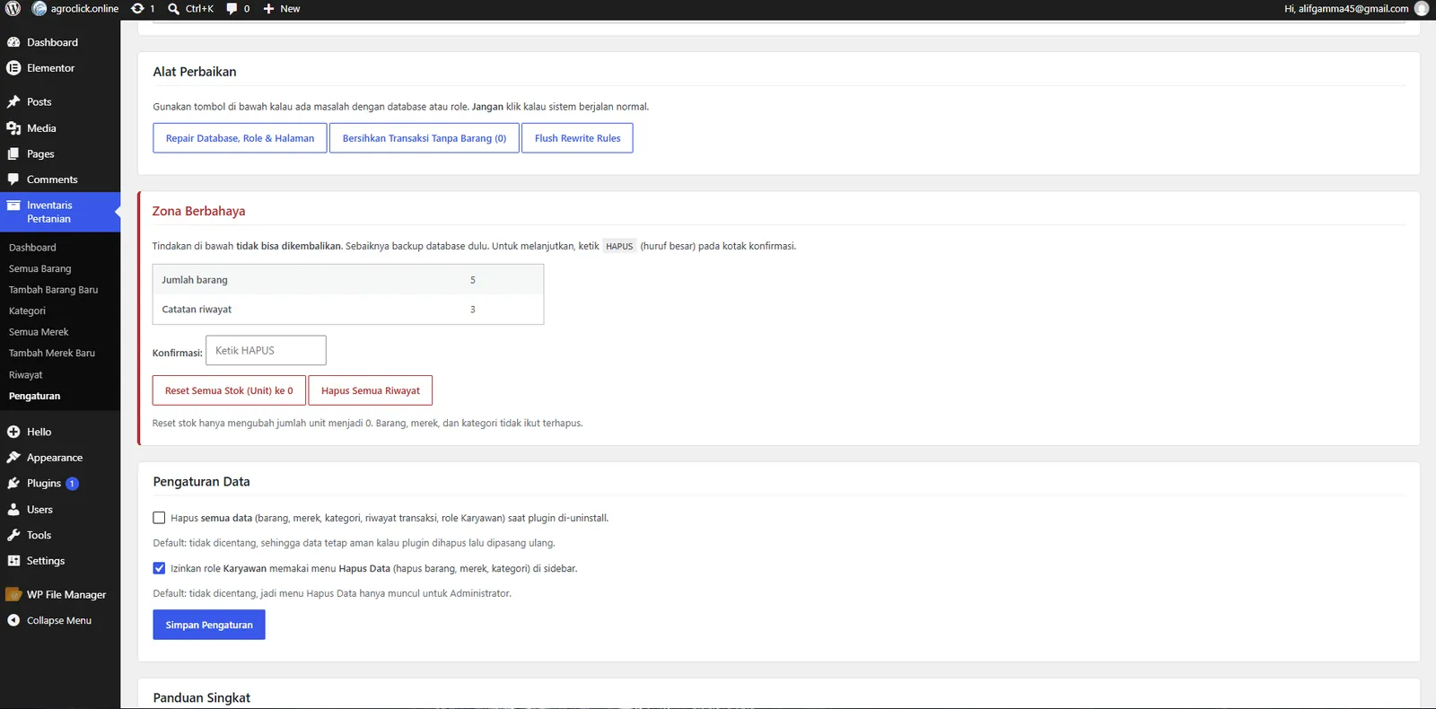Click the Comments icon in sidebar
This screenshot has height=709, width=1436.
pos(13,179)
